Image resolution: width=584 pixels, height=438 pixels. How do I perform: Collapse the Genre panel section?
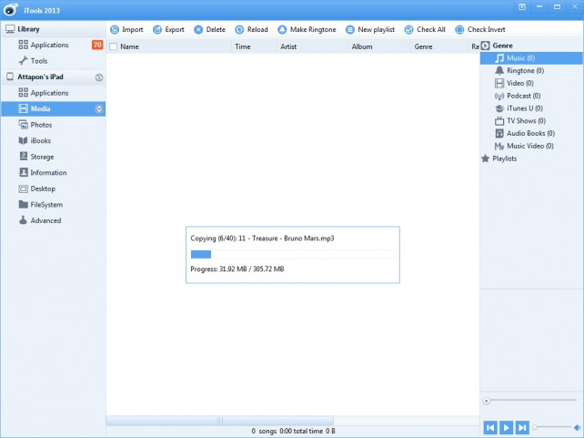click(486, 46)
